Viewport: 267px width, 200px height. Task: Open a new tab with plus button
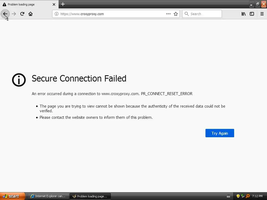63,4
